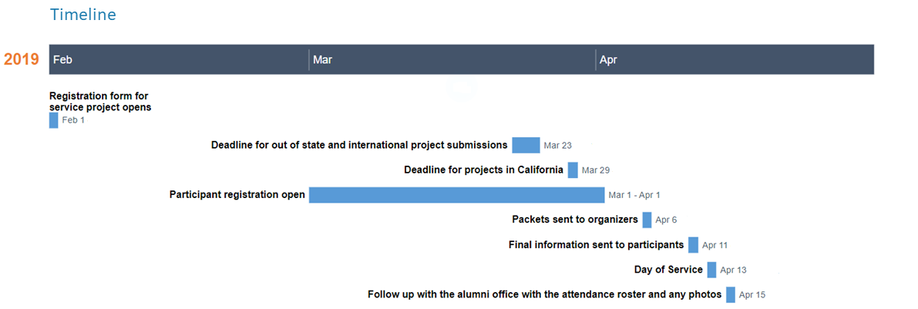Select the Deadline for projects in California text
Screen dimensions: 918x309
click(483, 170)
